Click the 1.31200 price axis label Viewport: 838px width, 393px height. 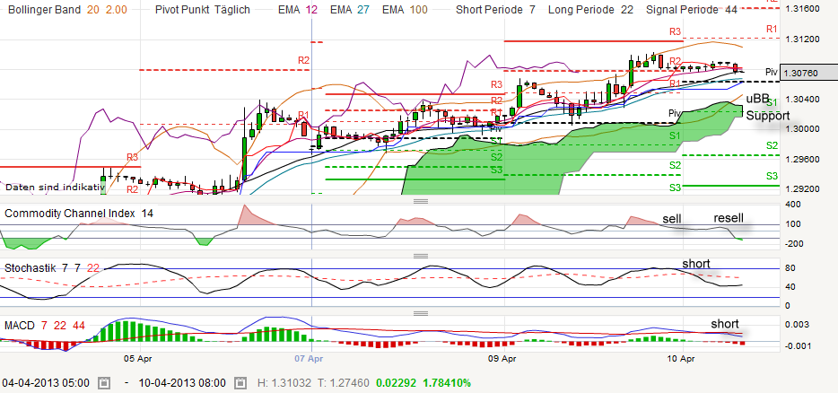[804, 39]
